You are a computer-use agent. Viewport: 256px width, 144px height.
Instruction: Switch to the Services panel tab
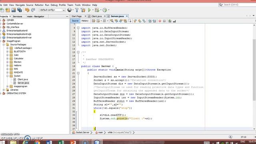click(18, 16)
